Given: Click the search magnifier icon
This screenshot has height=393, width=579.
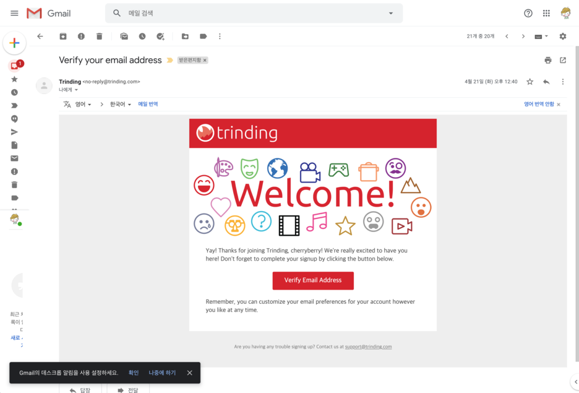Looking at the screenshot, I should click(117, 13).
